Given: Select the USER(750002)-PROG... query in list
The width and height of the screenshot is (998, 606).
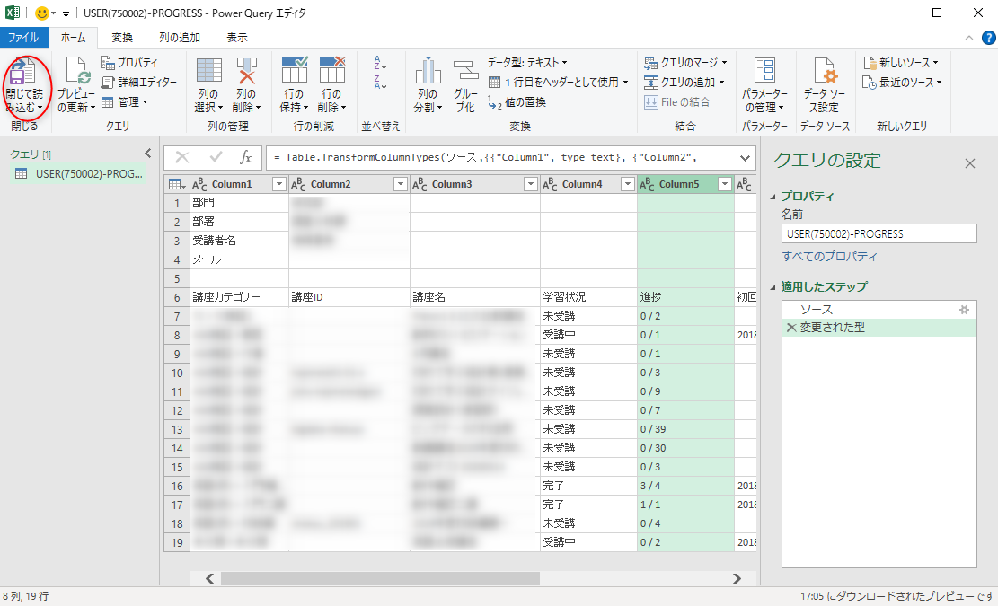Looking at the screenshot, I should [78, 173].
